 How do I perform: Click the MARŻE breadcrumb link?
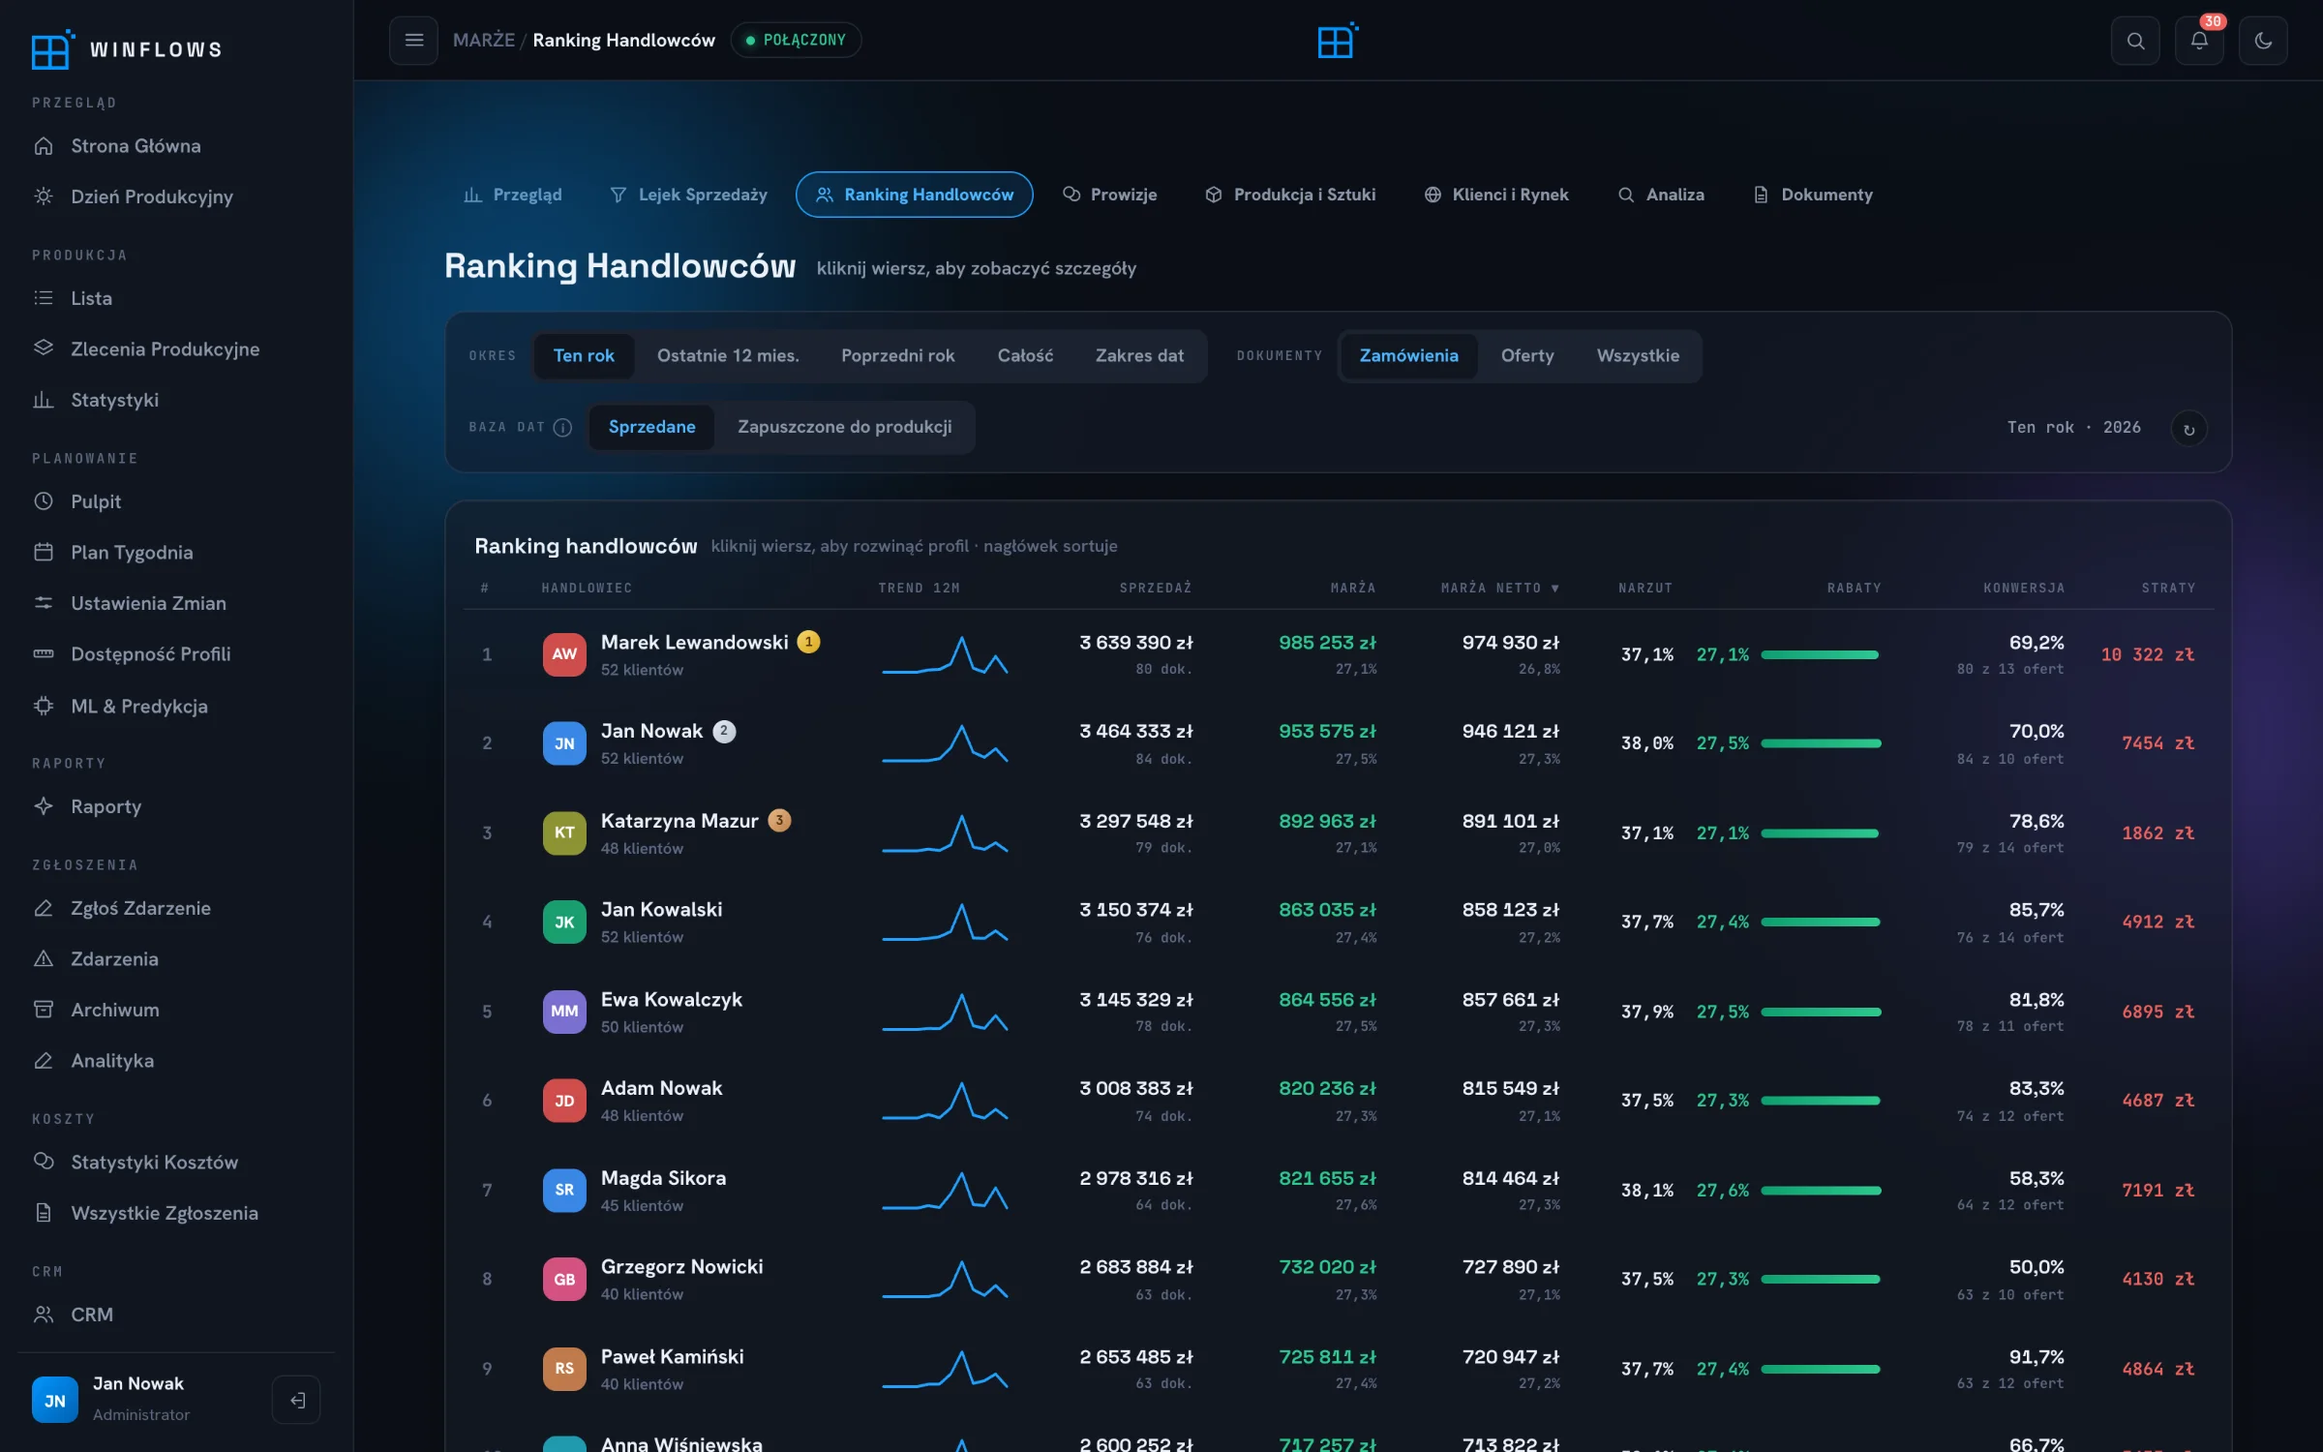pos(483,41)
